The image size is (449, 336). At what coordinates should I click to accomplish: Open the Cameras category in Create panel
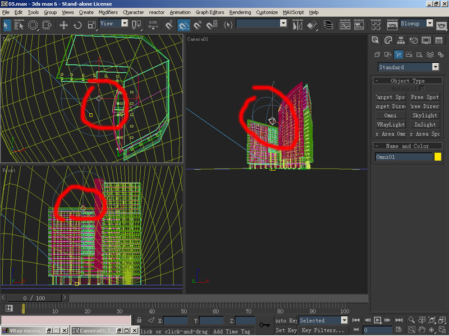tap(409, 54)
